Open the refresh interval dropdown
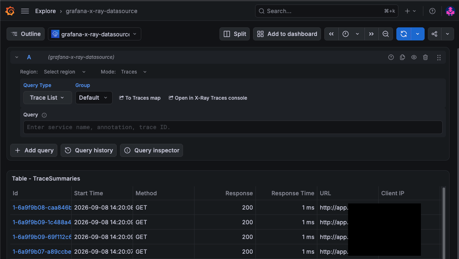This screenshot has height=259, width=459. click(x=418, y=34)
